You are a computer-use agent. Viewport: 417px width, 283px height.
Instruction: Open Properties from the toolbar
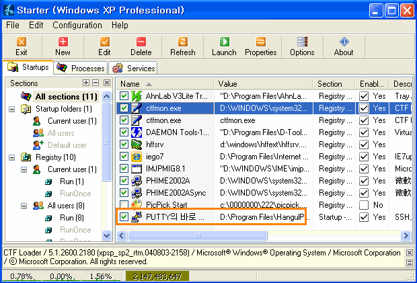[261, 42]
